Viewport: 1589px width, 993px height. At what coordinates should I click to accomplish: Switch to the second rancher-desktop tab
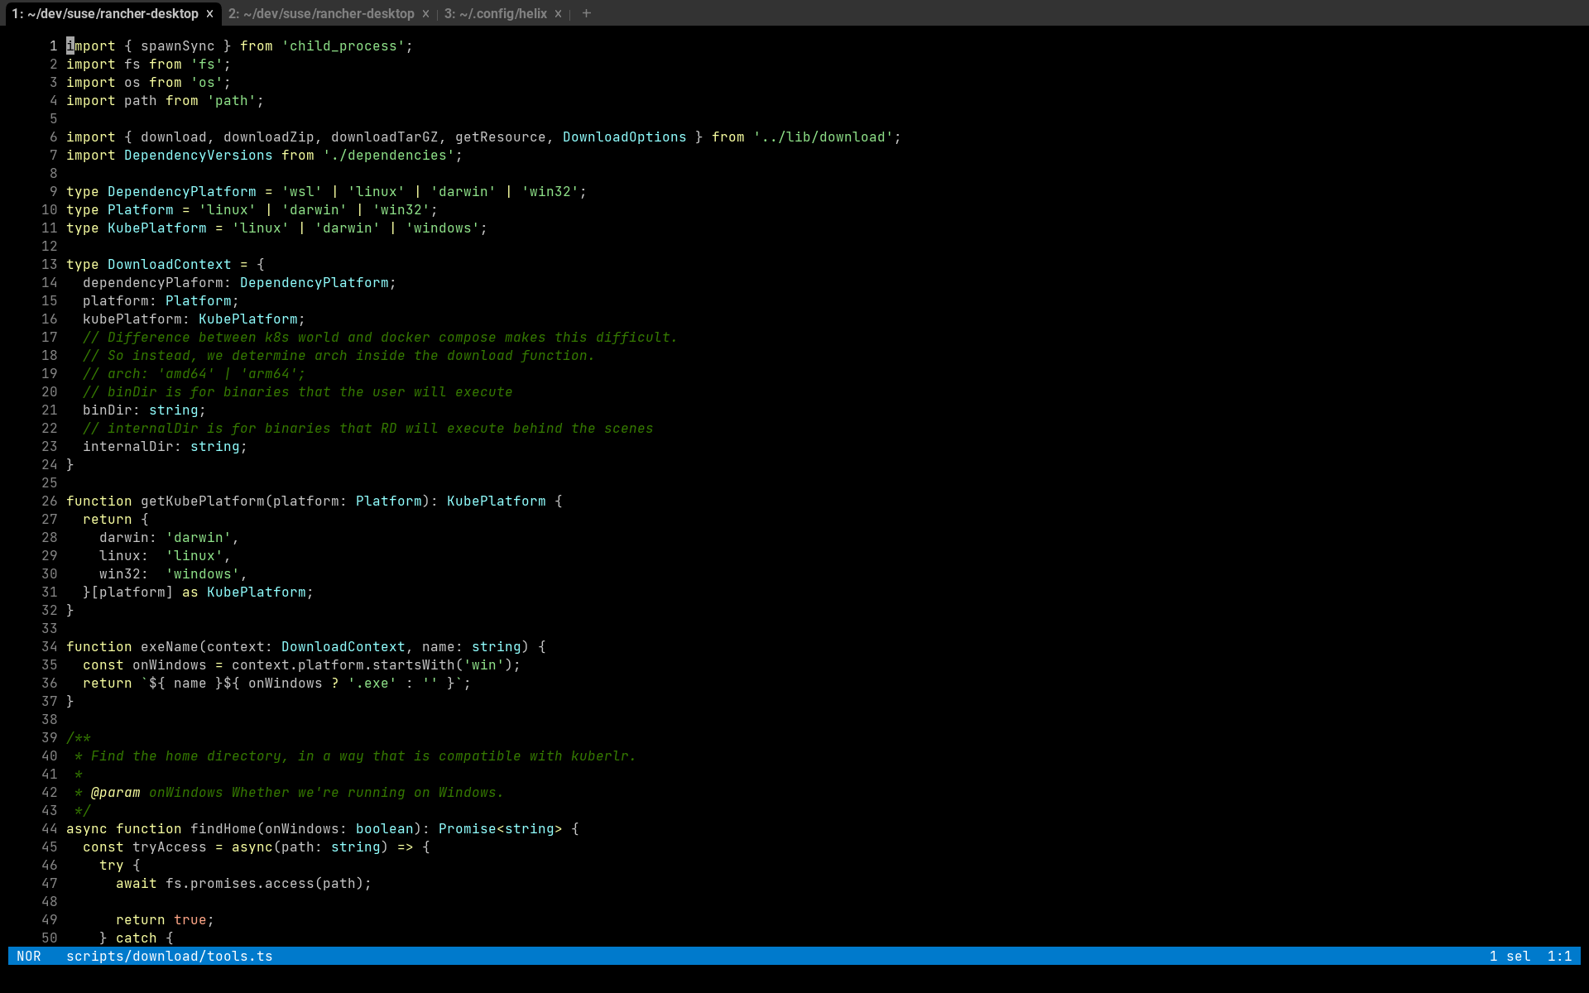point(321,13)
